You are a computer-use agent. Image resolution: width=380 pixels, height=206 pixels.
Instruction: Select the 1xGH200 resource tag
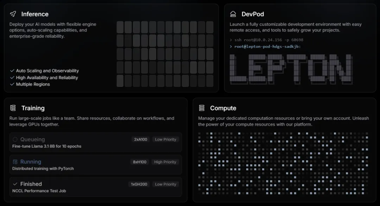point(139,184)
